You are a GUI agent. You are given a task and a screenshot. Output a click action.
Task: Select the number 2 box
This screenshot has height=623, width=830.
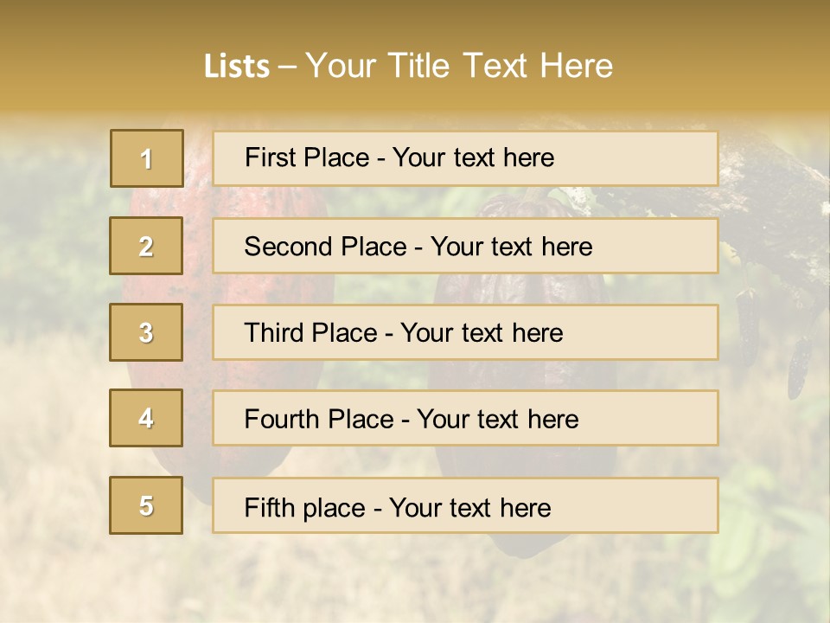pyautogui.click(x=146, y=246)
